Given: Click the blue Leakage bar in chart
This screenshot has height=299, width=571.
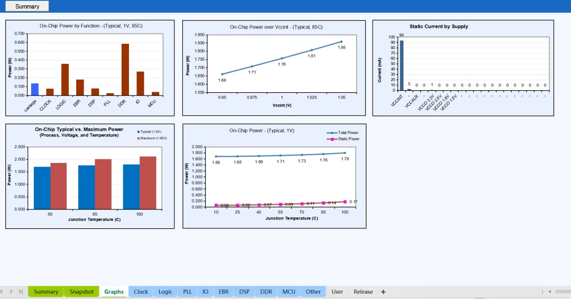Looking at the screenshot, I should 35,89.
